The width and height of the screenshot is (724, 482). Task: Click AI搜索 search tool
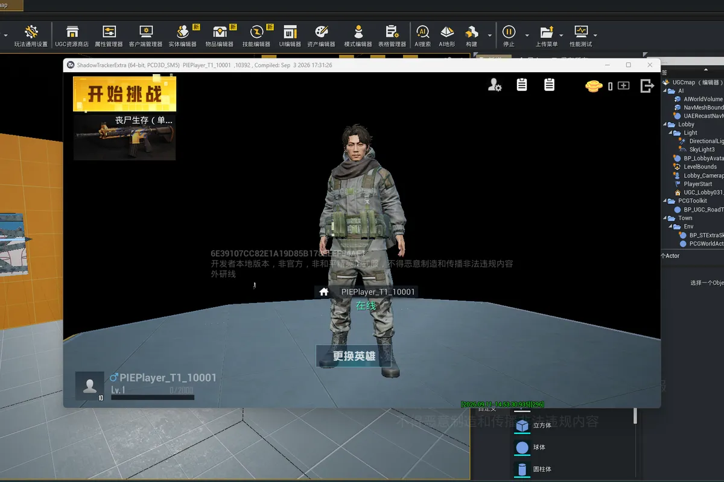point(423,36)
